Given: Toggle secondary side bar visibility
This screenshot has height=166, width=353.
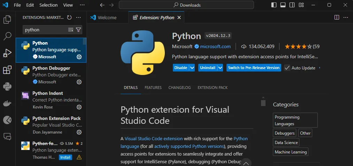Looking at the screenshot, I should (x=292, y=5).
